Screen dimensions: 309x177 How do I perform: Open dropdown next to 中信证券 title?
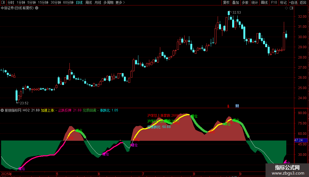tap(37, 8)
